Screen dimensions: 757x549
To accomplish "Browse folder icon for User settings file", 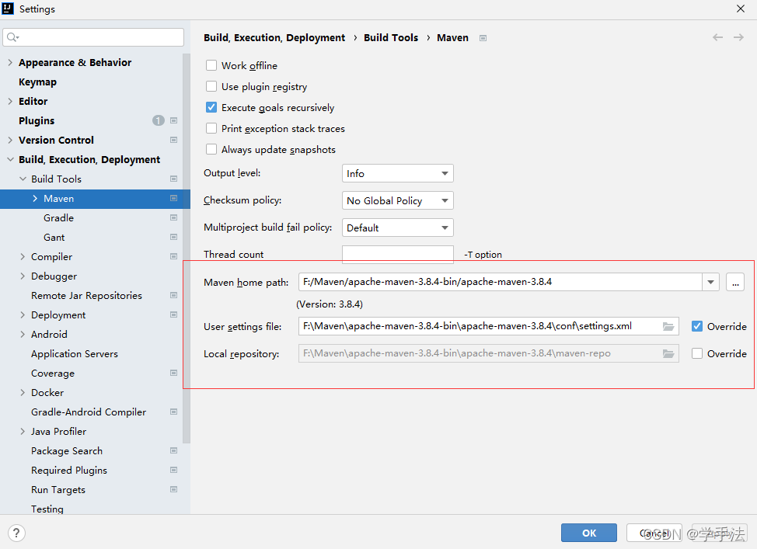I will [668, 327].
